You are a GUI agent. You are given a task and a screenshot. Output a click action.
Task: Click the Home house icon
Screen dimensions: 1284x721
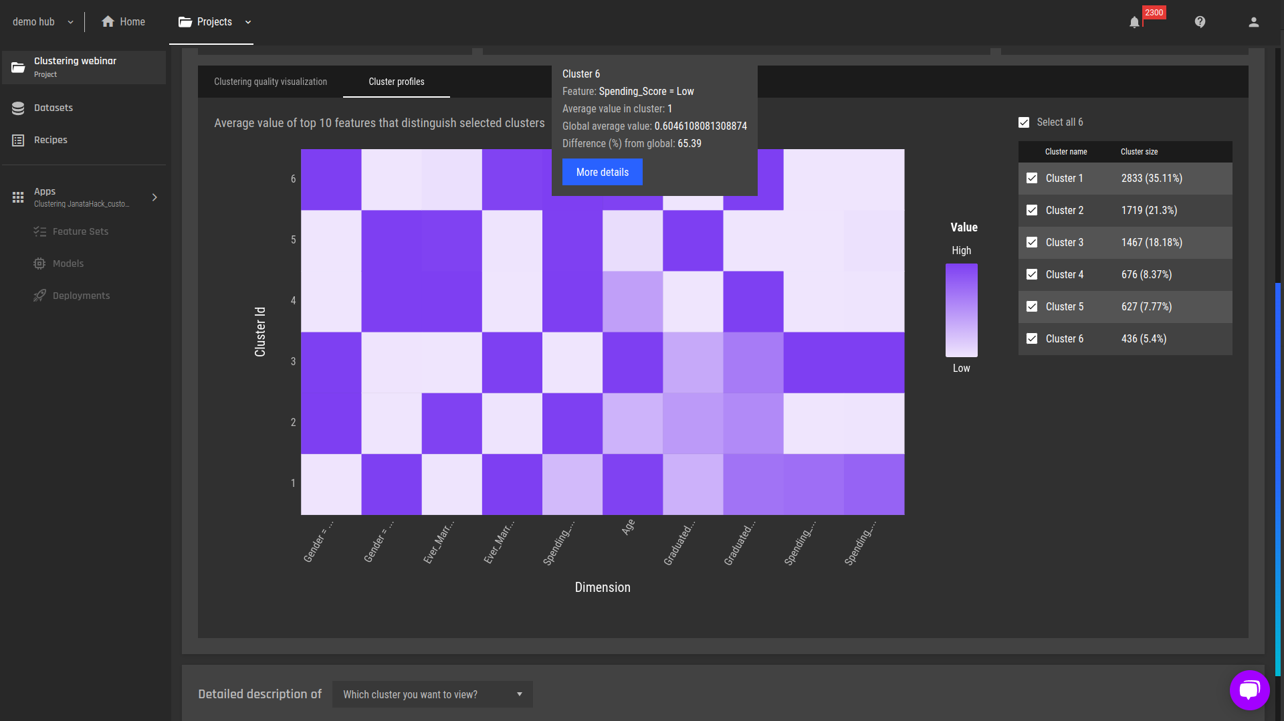108,21
